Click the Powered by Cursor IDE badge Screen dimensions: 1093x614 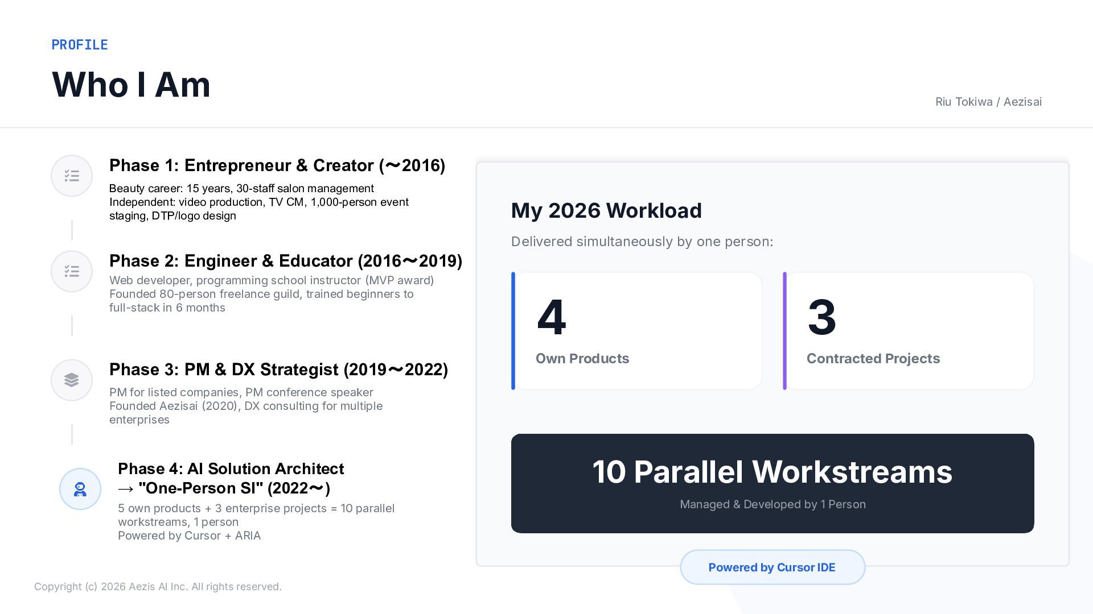coord(772,567)
